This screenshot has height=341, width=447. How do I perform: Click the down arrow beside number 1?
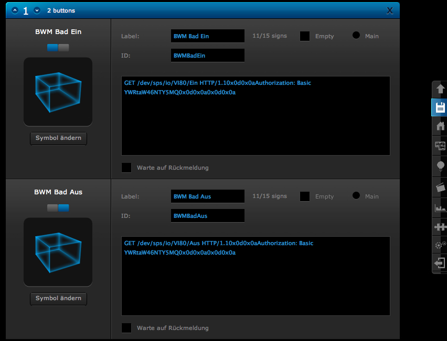pyautogui.click(x=37, y=10)
